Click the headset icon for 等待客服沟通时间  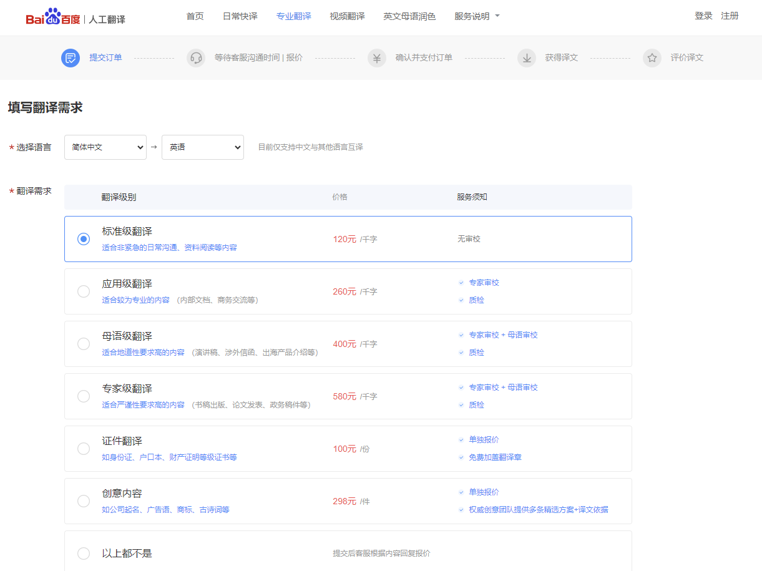[196, 58]
